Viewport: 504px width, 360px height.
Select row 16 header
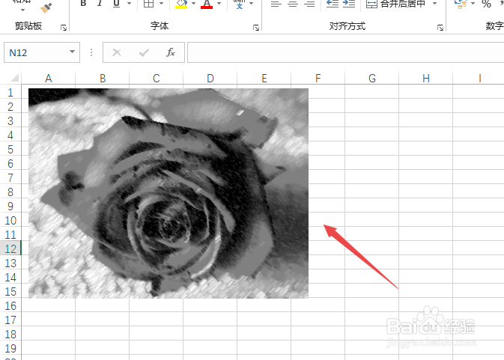pos(10,305)
